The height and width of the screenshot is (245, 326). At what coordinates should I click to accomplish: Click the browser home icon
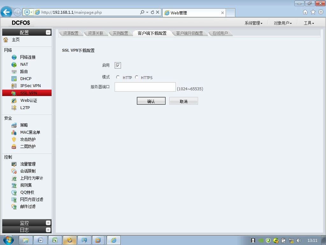click(305, 12)
